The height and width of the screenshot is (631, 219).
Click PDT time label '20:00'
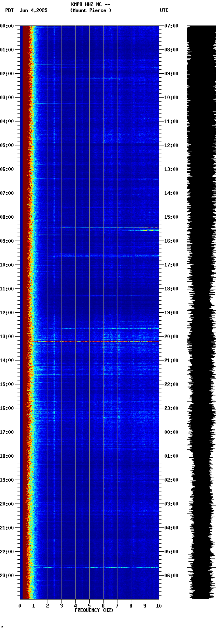(x=7, y=504)
